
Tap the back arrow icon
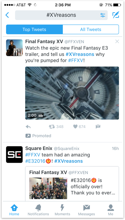click(x=7, y=15)
